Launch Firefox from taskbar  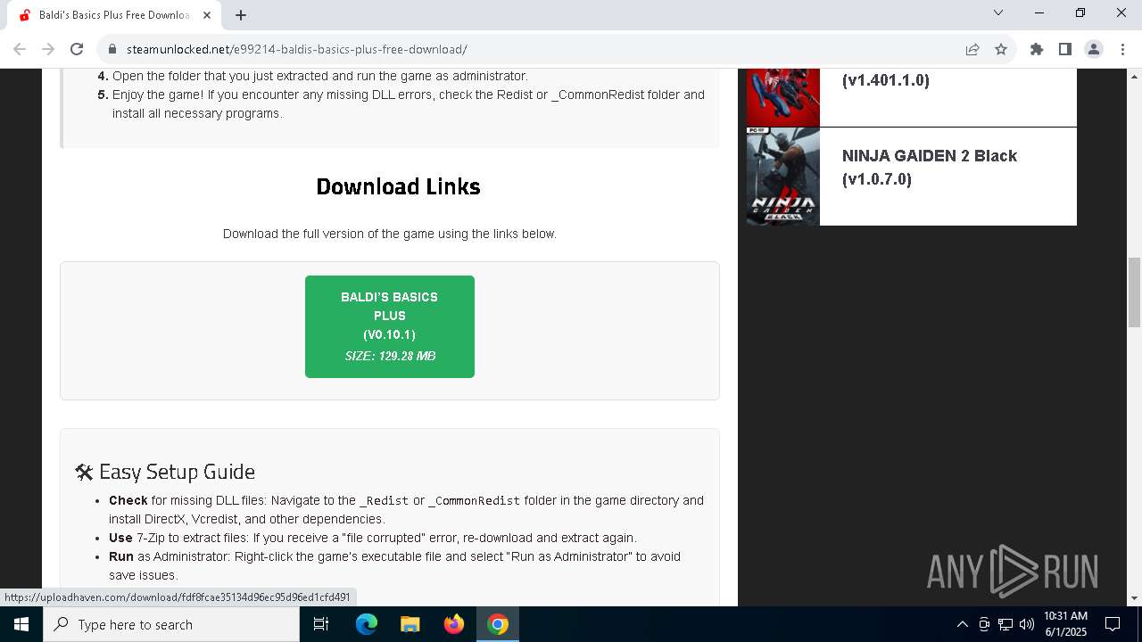point(454,624)
